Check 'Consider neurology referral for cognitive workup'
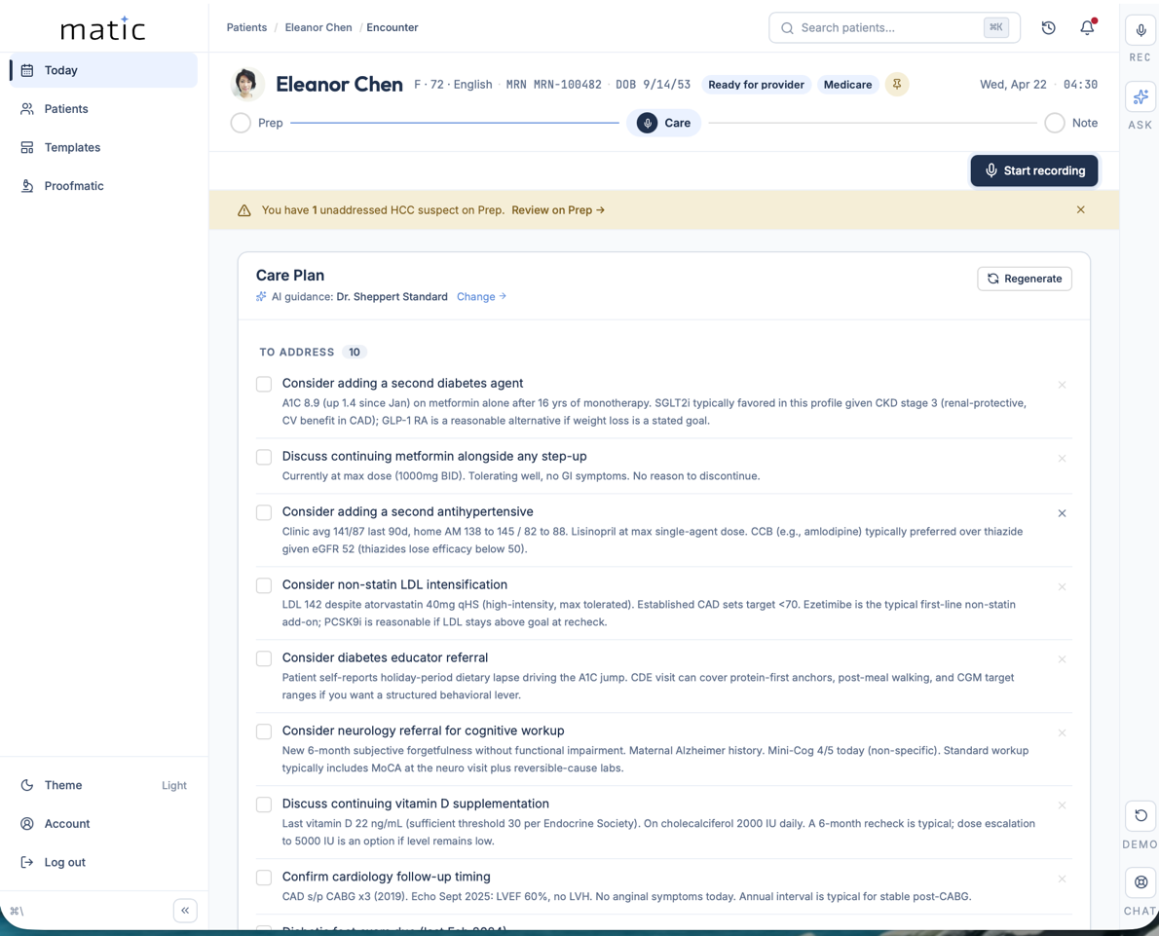Image resolution: width=1159 pixels, height=936 pixels. [x=264, y=731]
